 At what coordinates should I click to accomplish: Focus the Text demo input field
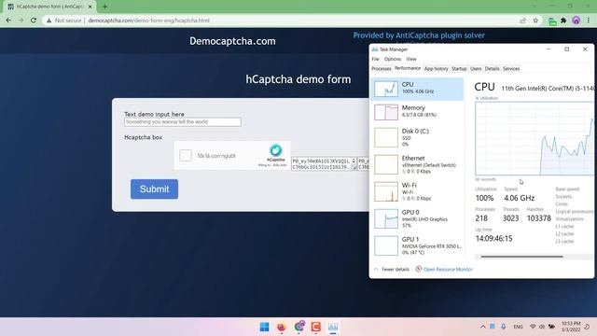(x=183, y=122)
